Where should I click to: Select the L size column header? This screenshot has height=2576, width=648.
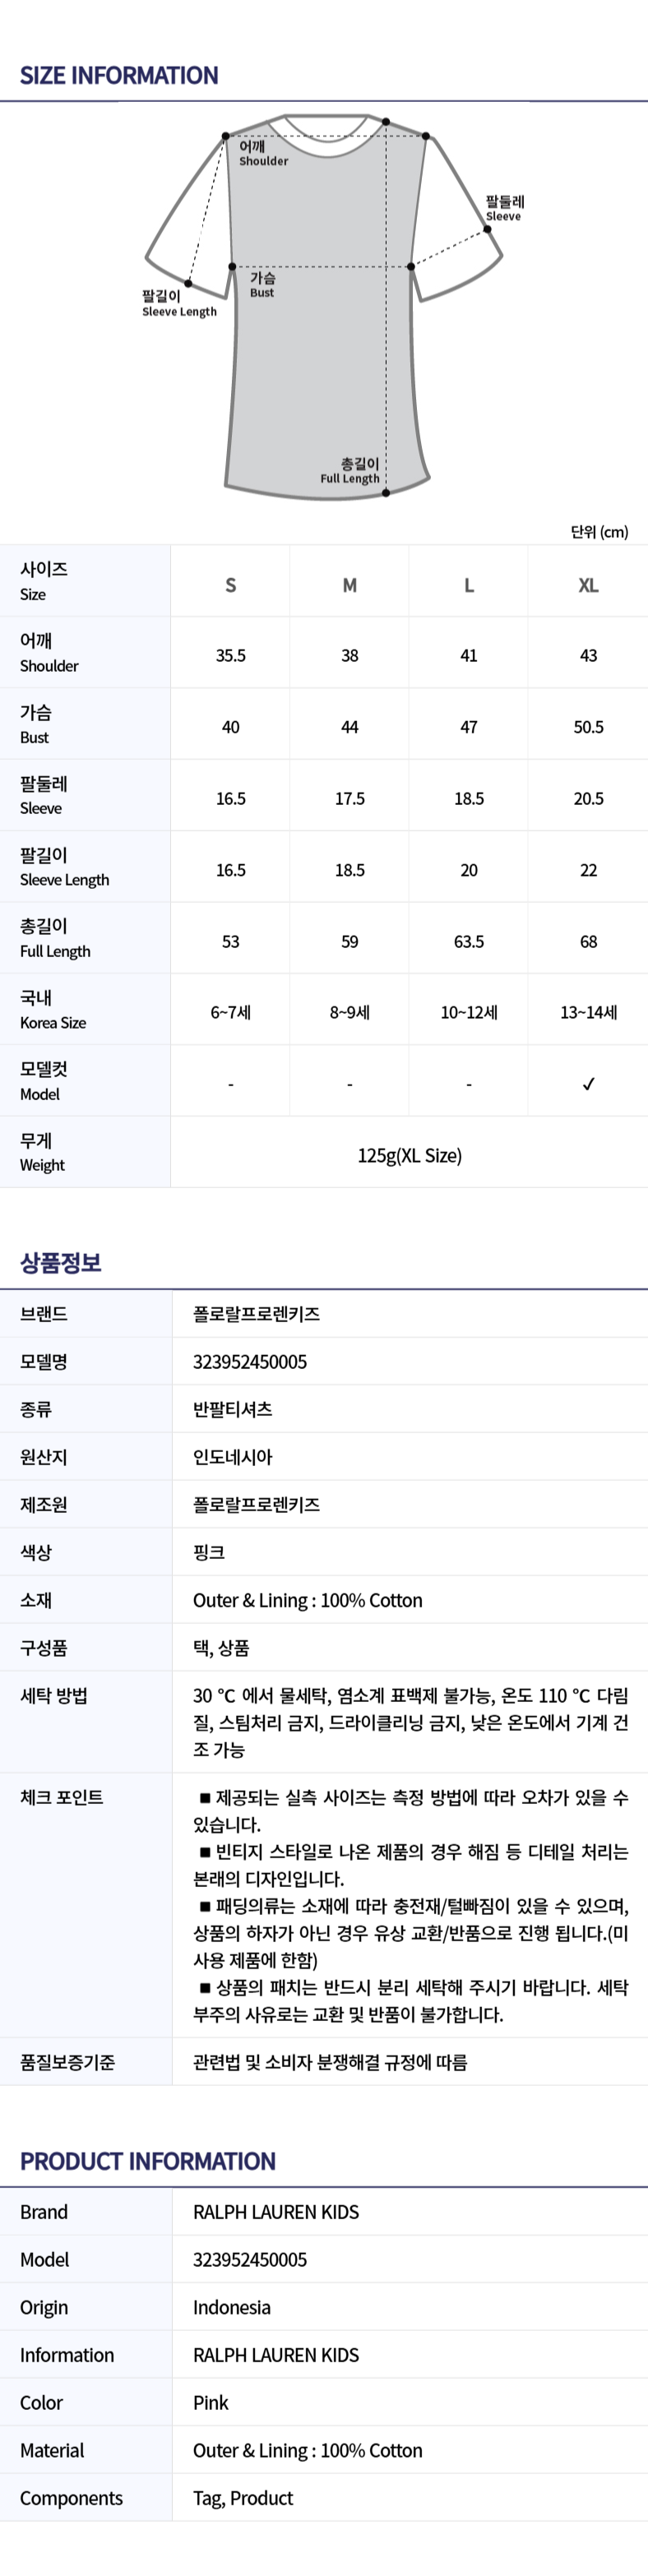tap(468, 585)
